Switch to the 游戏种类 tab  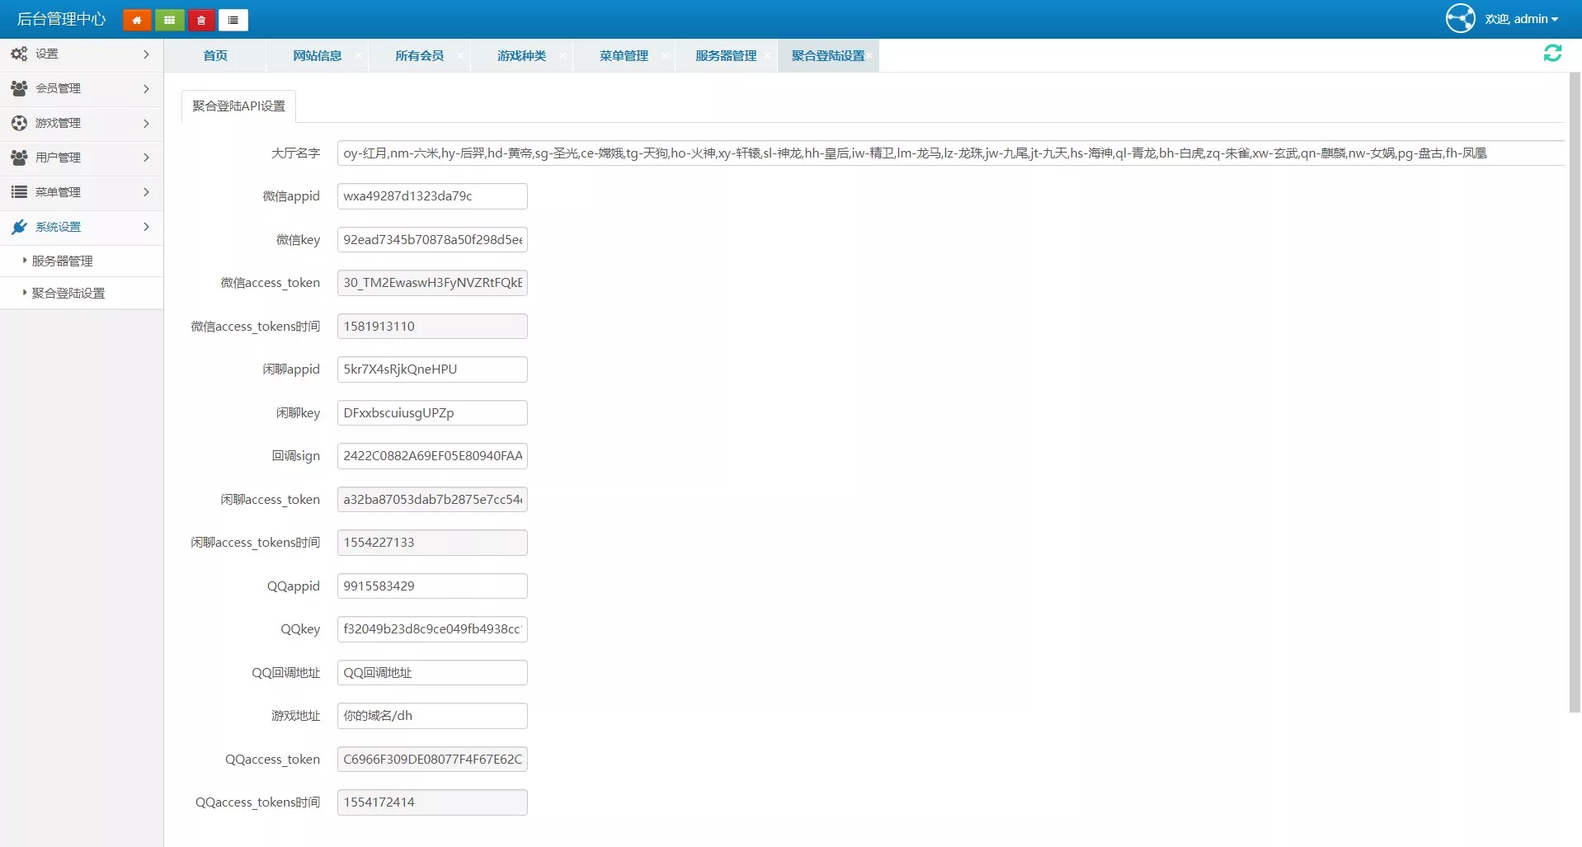pyautogui.click(x=521, y=56)
